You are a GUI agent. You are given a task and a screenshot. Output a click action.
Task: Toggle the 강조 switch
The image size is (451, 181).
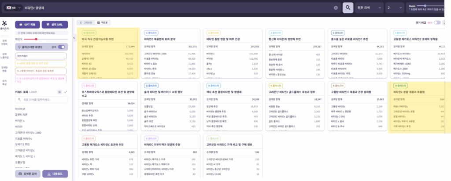[x=62, y=47]
